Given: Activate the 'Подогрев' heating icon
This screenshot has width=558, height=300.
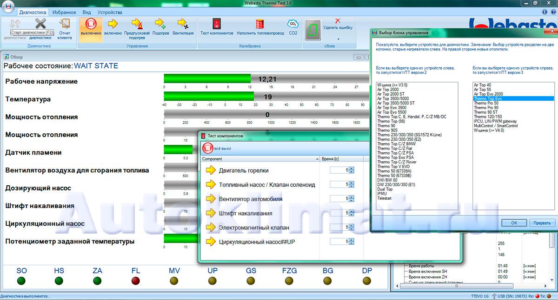Looking at the screenshot, I should [160, 24].
